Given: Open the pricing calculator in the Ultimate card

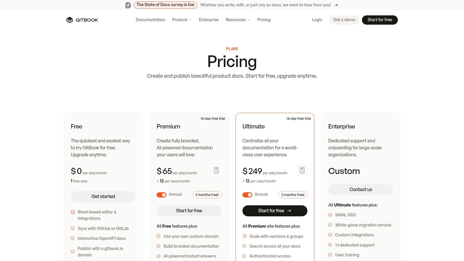Looking at the screenshot, I should (302, 170).
